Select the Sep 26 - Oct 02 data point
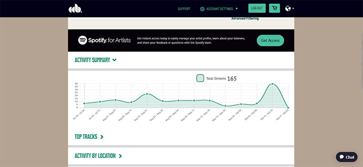This screenshot has width=363, height=167. [241, 104]
